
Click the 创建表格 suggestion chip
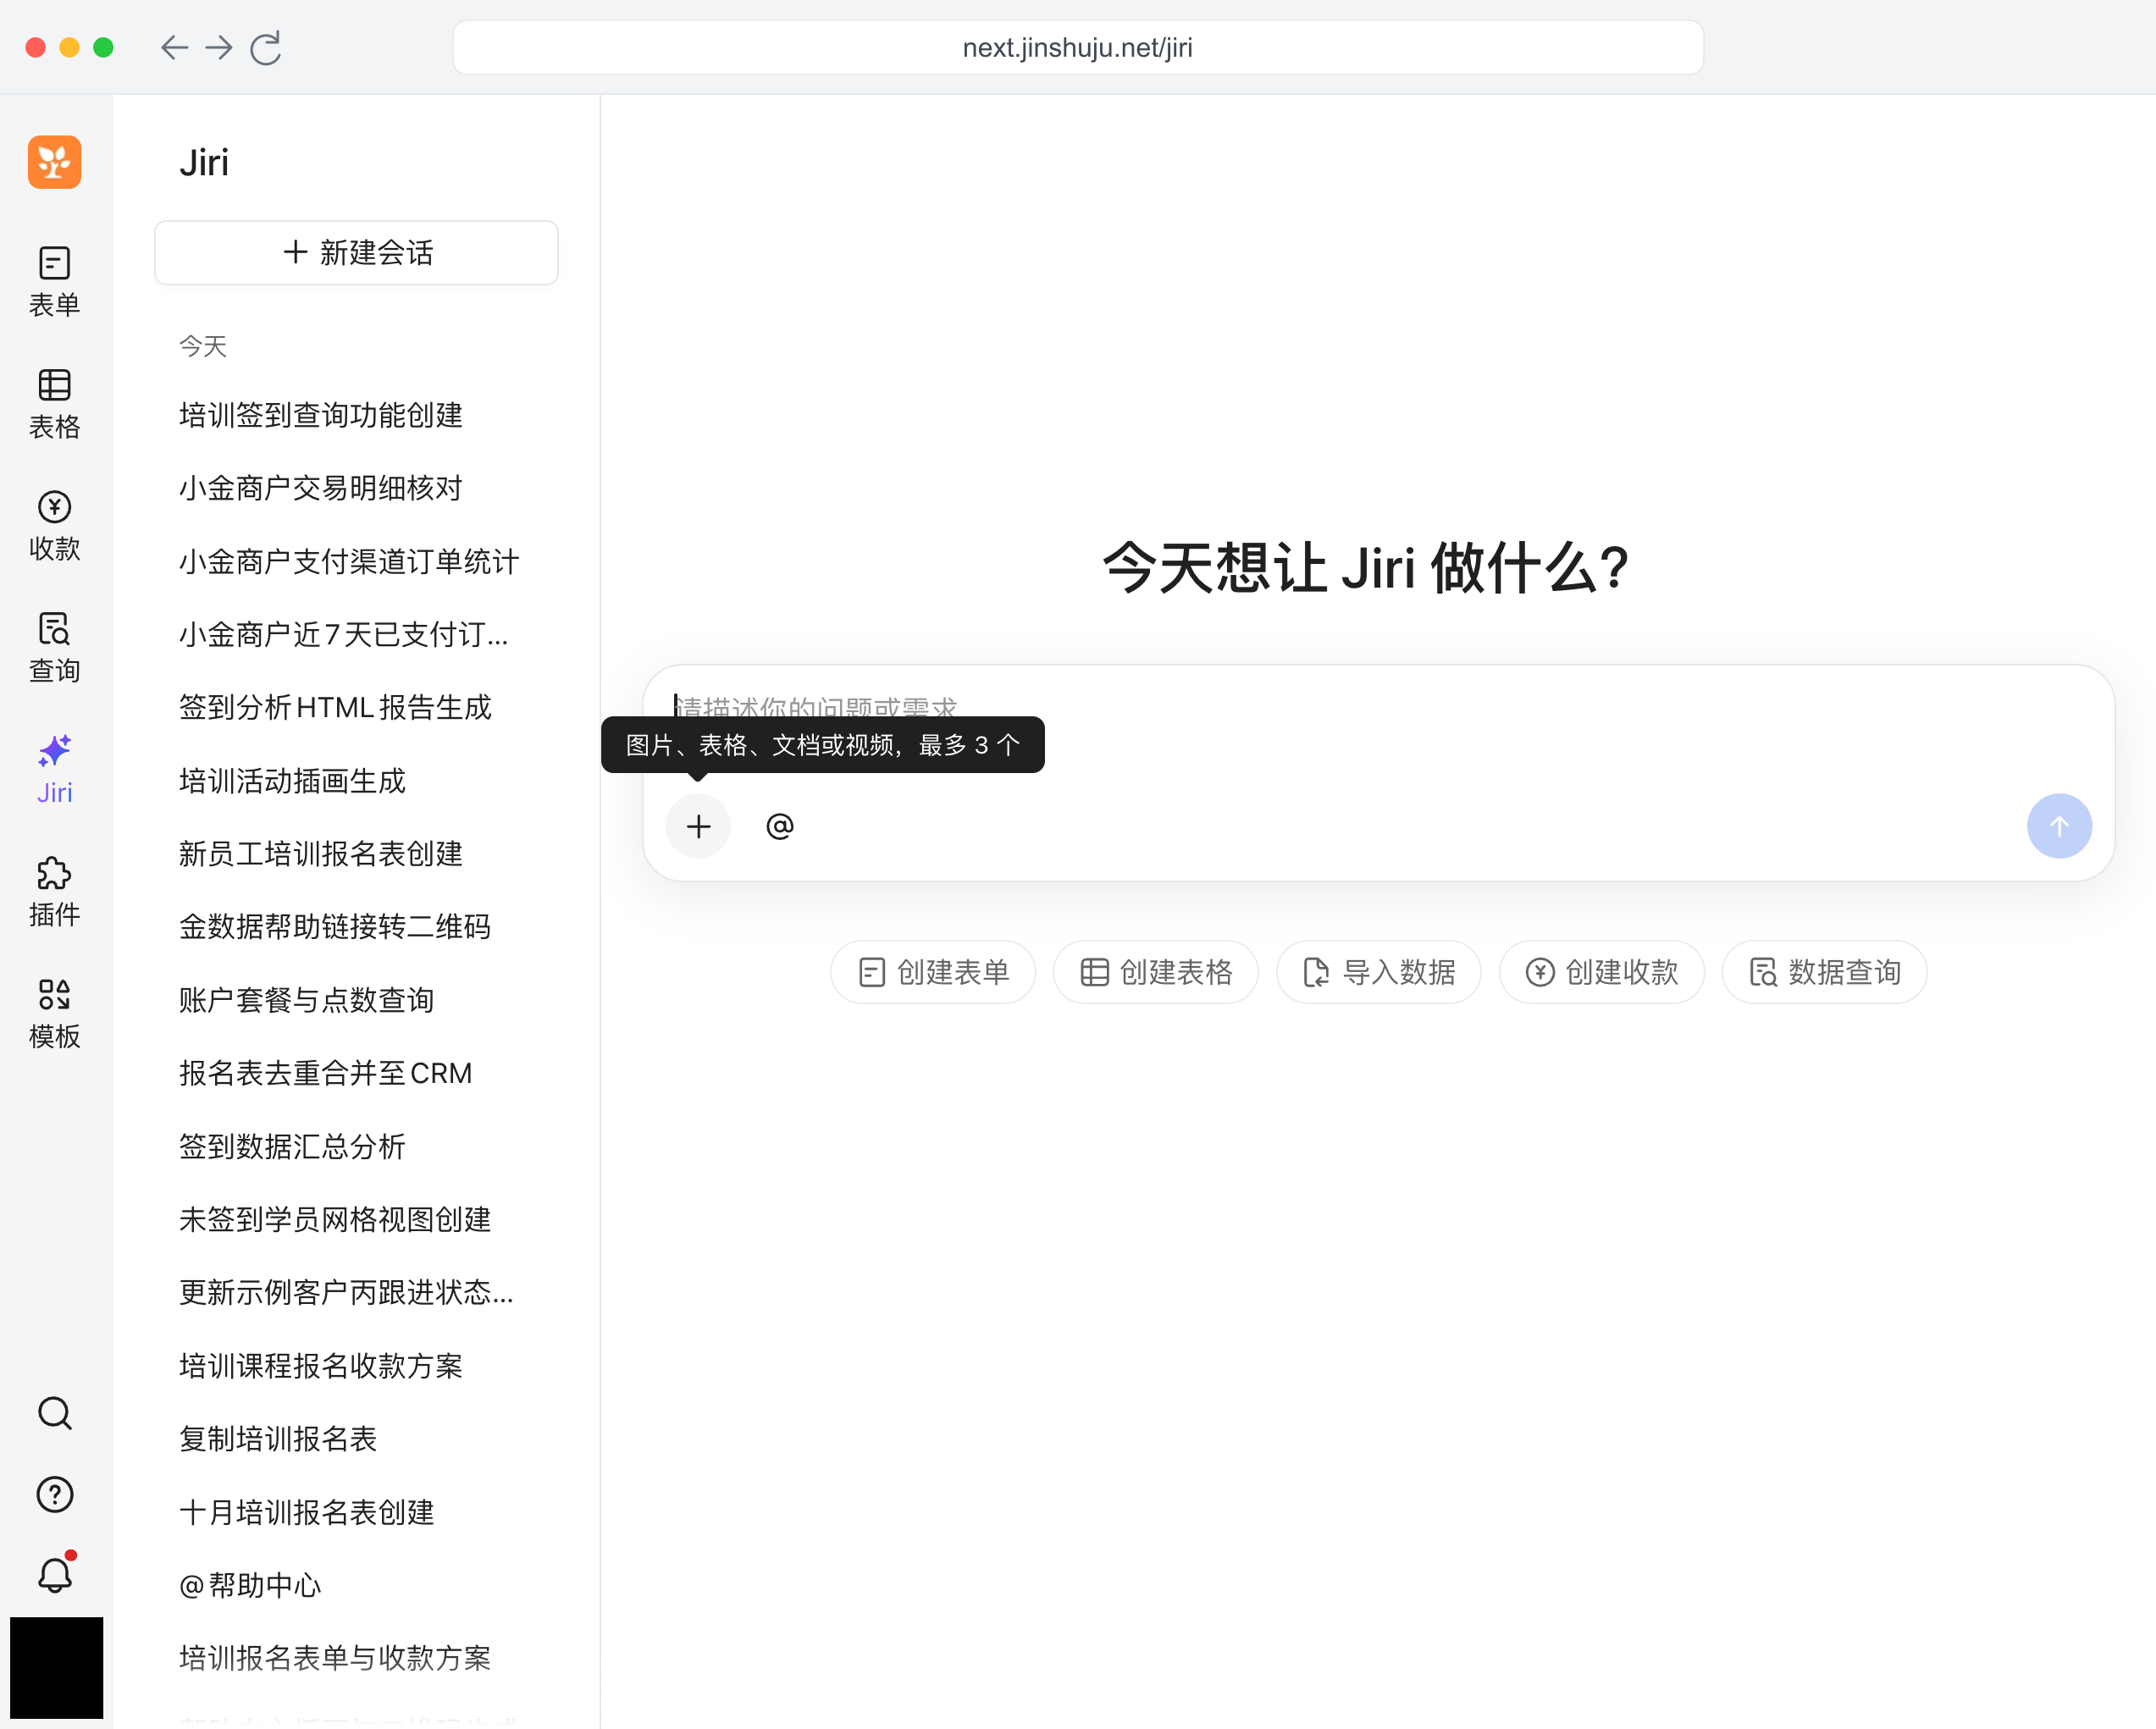[x=1156, y=972]
